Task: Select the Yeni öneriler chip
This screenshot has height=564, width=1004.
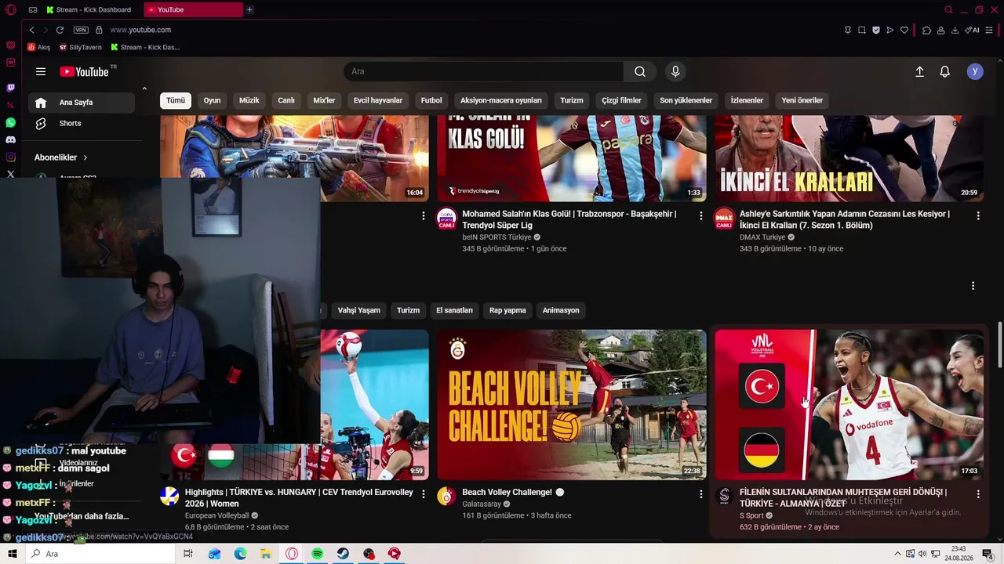Action: [802, 100]
